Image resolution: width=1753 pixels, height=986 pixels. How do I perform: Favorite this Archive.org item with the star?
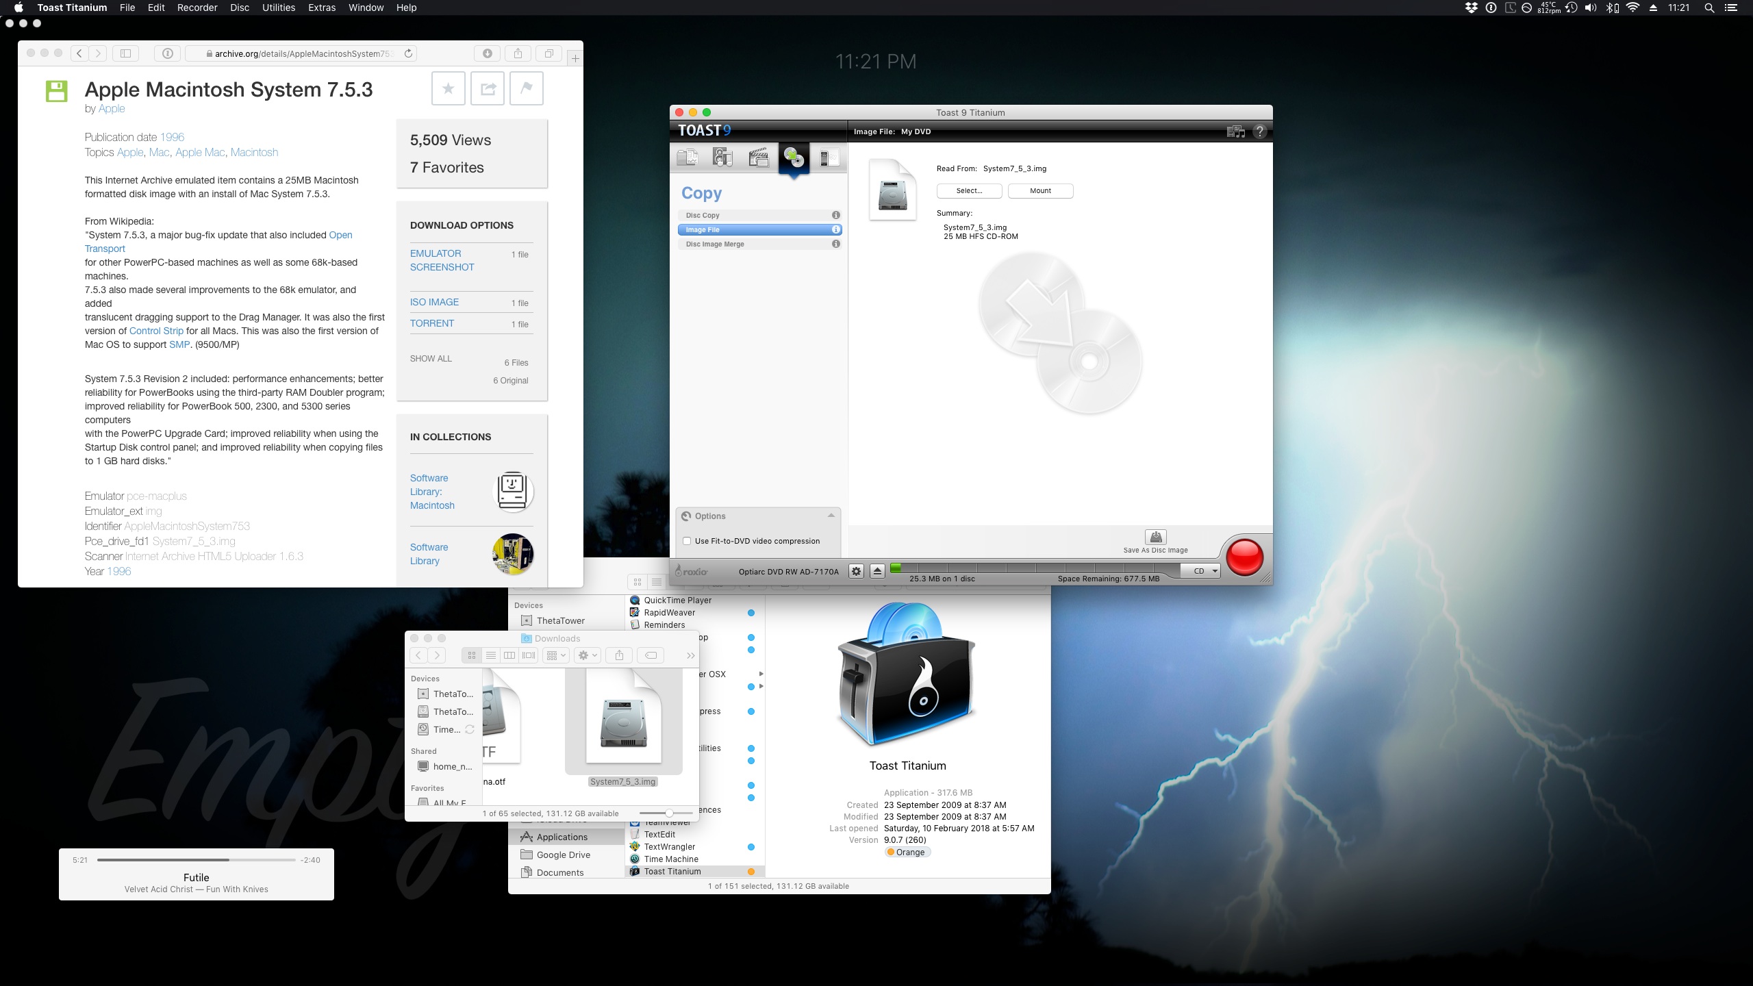[449, 88]
